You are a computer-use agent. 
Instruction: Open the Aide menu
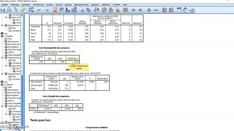[125, 5]
